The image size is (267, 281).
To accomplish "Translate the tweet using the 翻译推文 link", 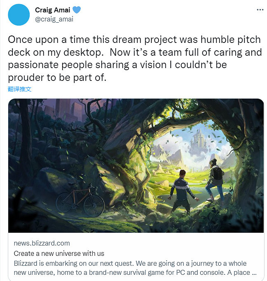I will tap(19, 89).
